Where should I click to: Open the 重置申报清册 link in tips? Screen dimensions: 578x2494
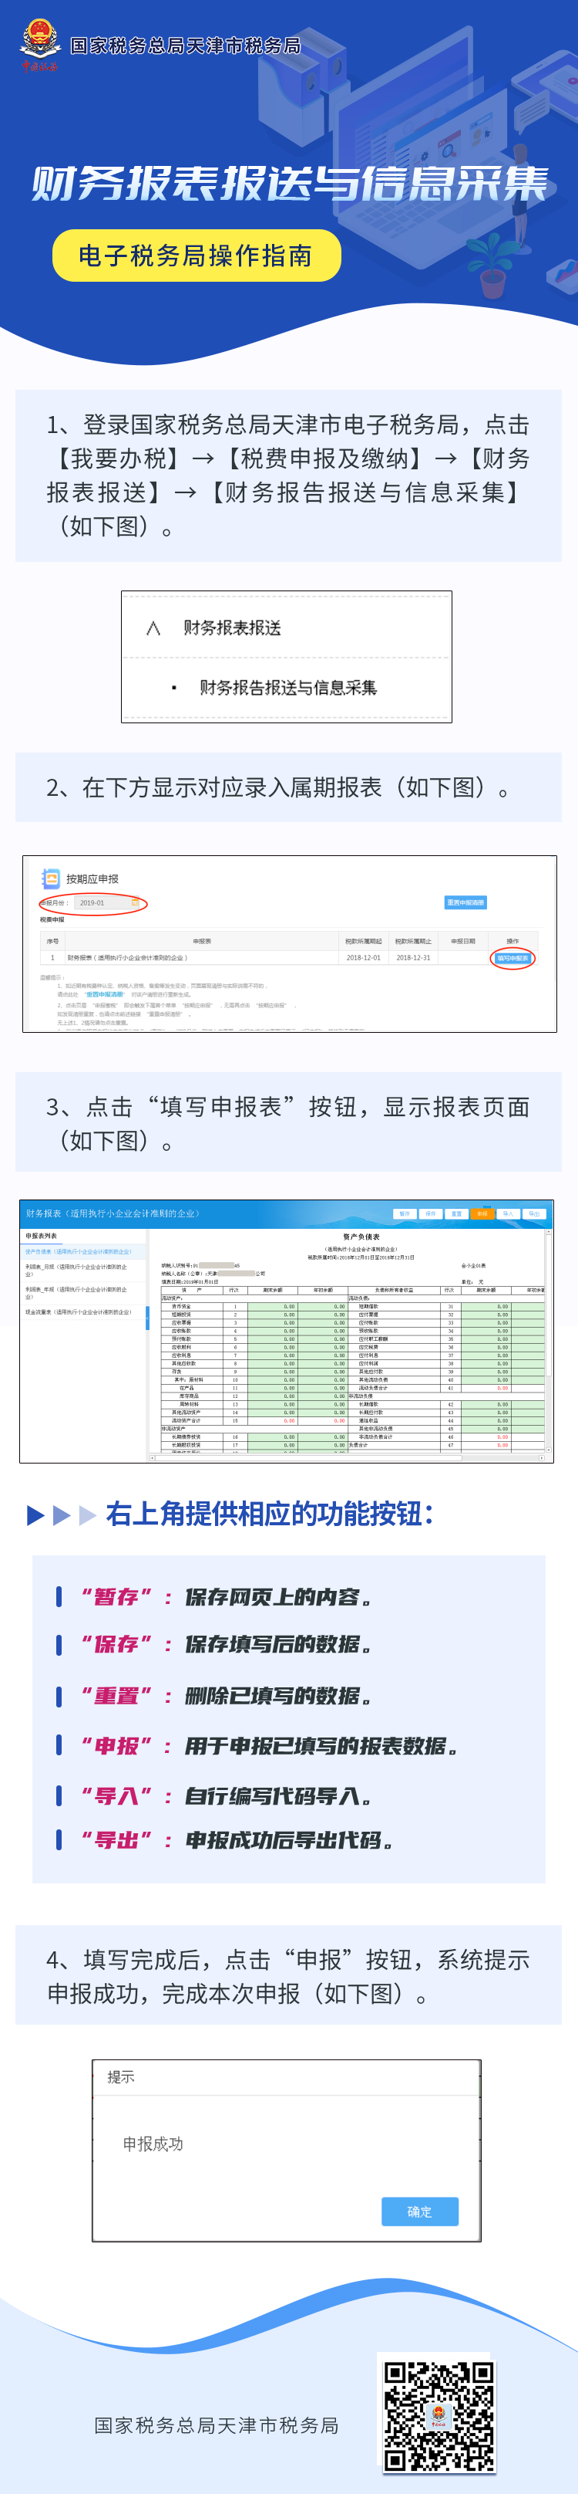[104, 994]
